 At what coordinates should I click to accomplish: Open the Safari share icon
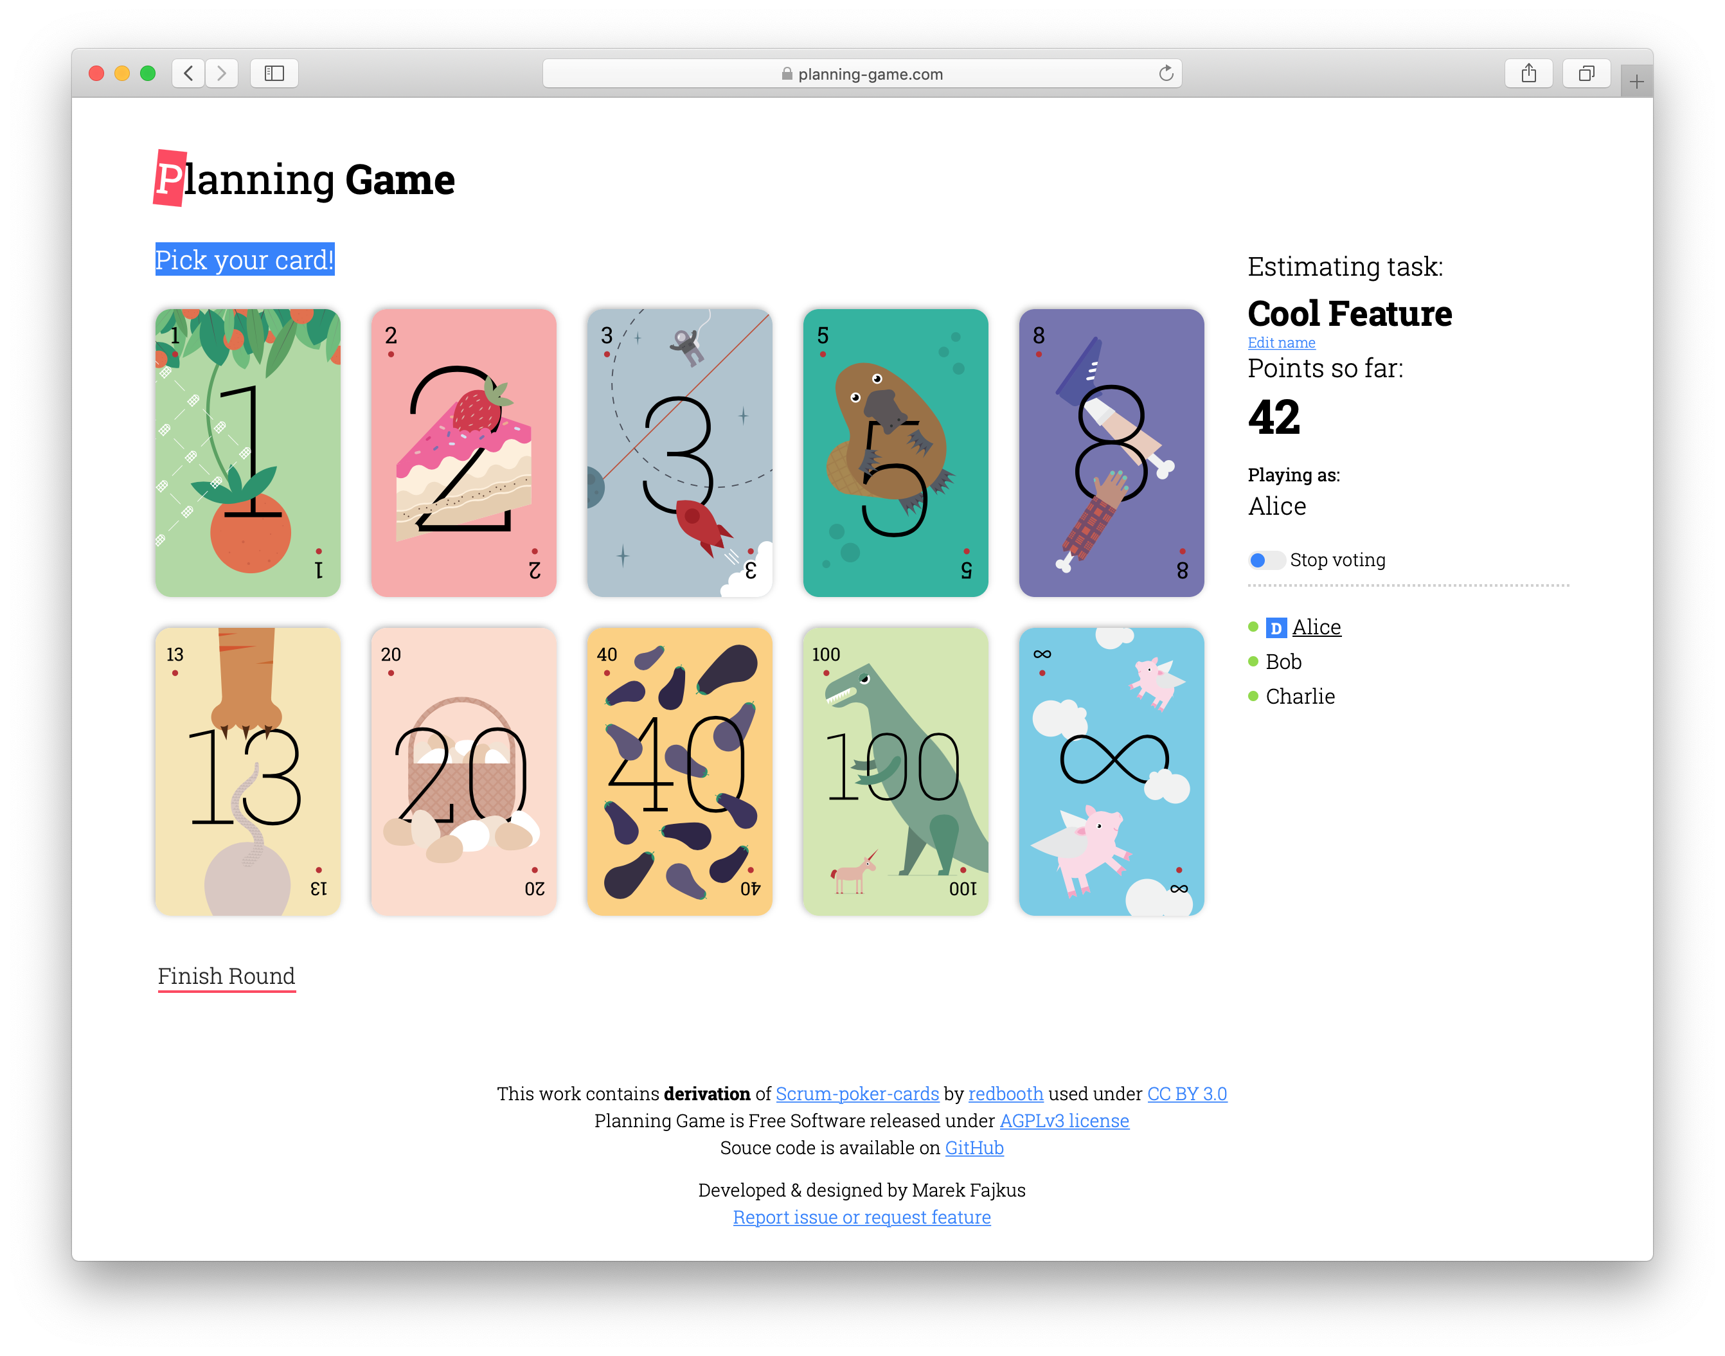pos(1528,74)
